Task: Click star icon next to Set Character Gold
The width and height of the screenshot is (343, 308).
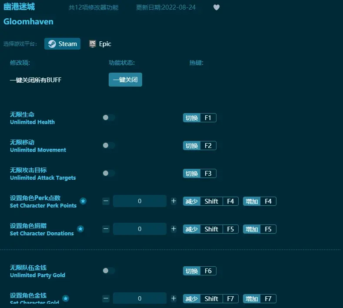Action: (x=66, y=298)
